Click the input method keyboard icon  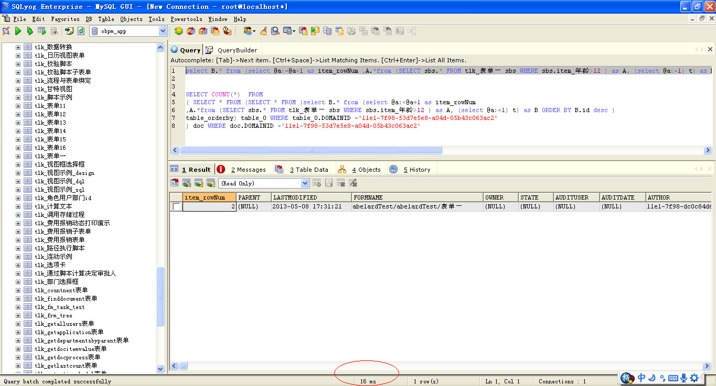click(673, 378)
